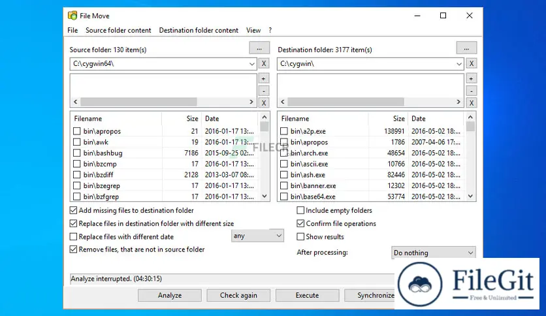
Task: Enable Include empty folders option
Action: tap(301, 211)
